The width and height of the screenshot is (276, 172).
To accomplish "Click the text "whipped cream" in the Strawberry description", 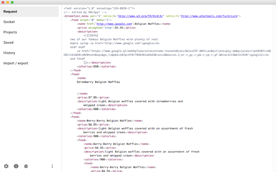I will pos(94,105).
